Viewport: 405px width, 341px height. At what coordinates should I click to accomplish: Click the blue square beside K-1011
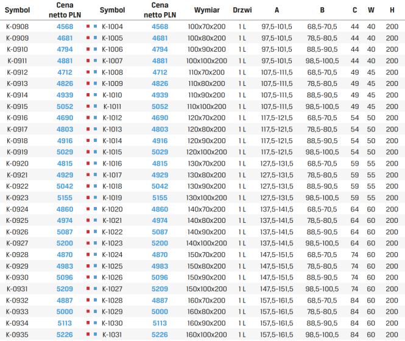point(95,106)
